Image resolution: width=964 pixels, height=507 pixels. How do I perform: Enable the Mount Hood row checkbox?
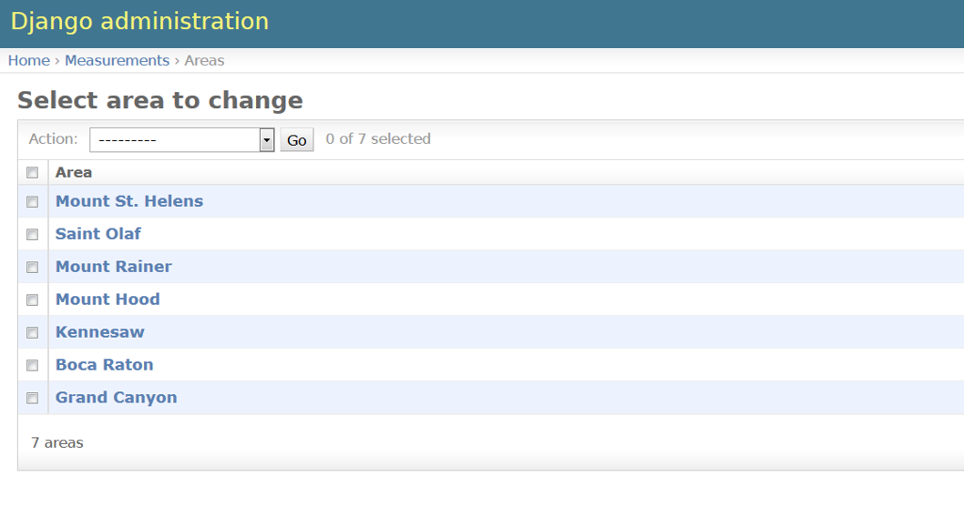(x=32, y=300)
